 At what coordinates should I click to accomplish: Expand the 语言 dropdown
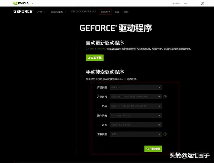[136, 125]
